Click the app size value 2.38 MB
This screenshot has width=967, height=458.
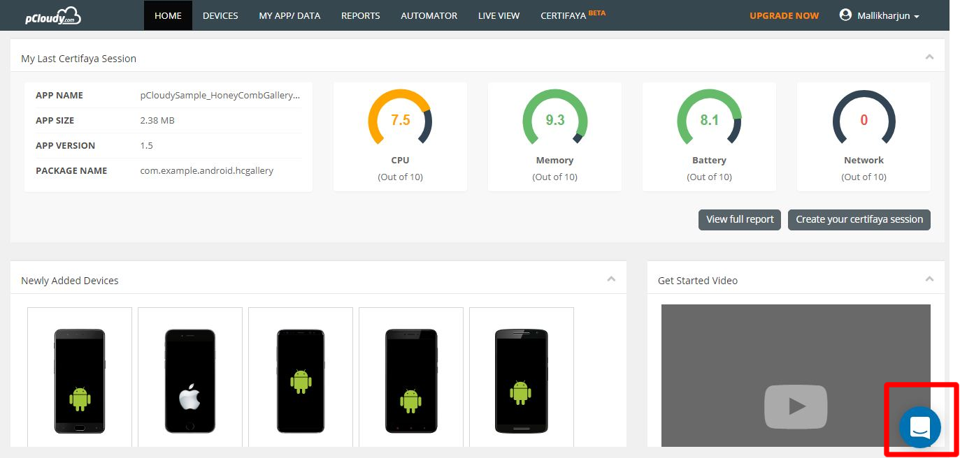(157, 120)
